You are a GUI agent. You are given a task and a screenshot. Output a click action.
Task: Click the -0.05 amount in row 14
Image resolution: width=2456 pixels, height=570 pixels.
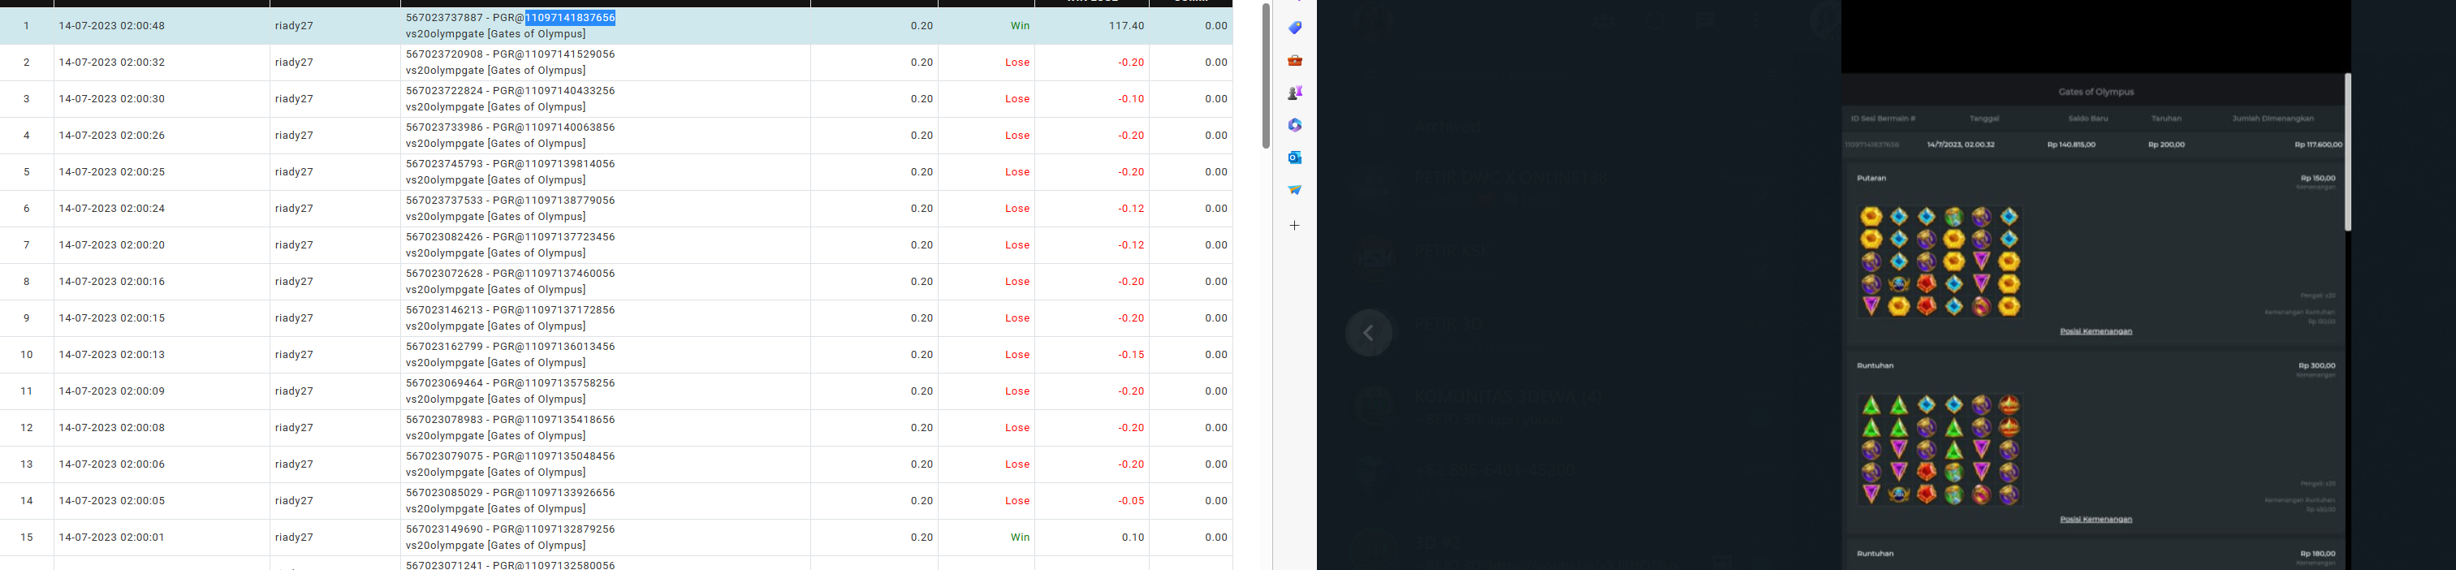[1131, 500]
